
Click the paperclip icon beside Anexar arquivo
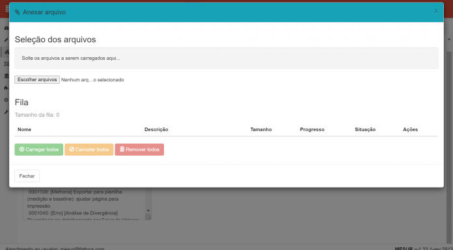pos(18,12)
